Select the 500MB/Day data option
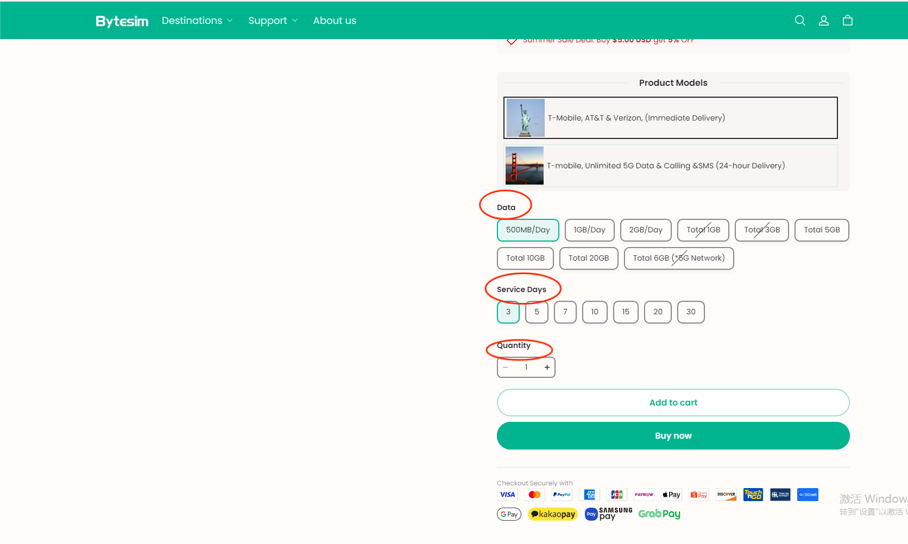 pyautogui.click(x=528, y=230)
